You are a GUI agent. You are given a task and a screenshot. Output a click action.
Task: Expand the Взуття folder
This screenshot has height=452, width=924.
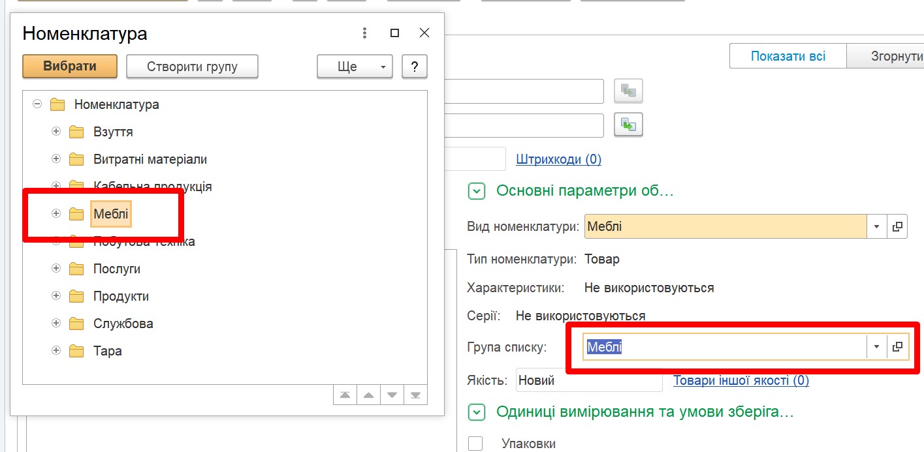pyautogui.click(x=56, y=131)
